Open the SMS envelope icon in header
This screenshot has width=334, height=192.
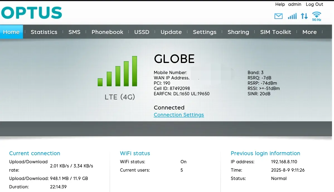tap(279, 16)
